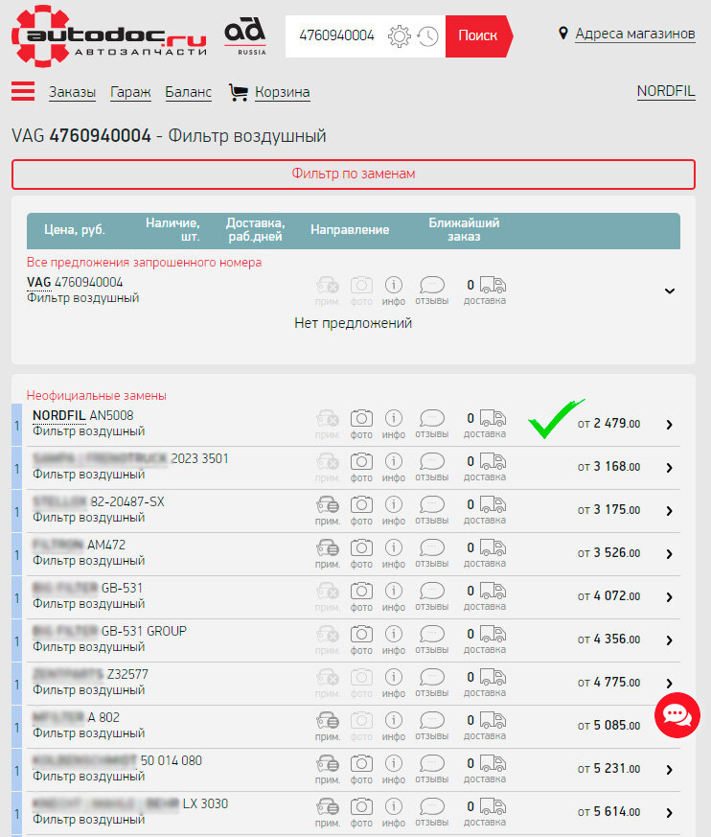Click price от 4 775.00
Screen dimensions: 711x837
tap(608, 683)
